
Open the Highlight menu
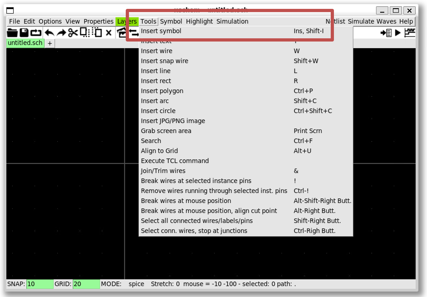[x=199, y=21]
